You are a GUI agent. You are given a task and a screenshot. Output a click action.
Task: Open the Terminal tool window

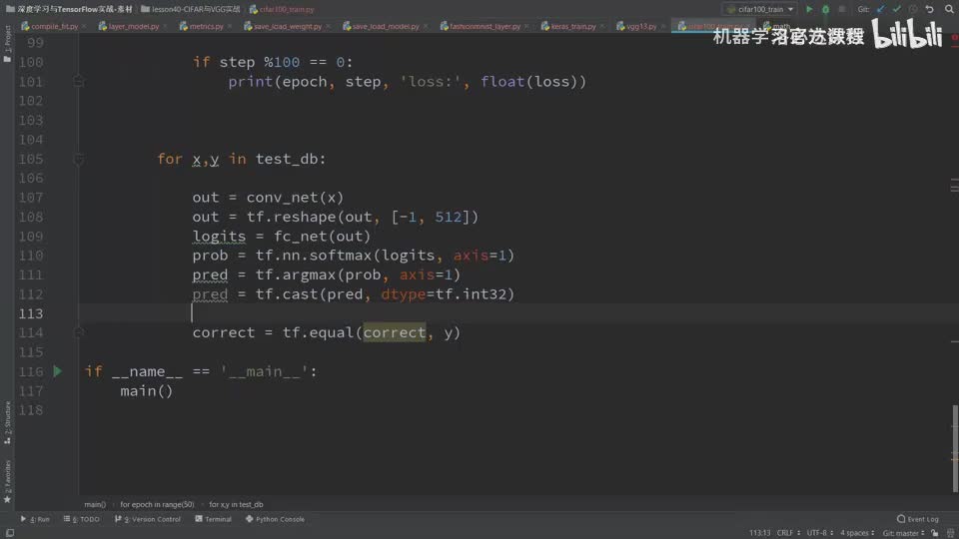pos(213,519)
